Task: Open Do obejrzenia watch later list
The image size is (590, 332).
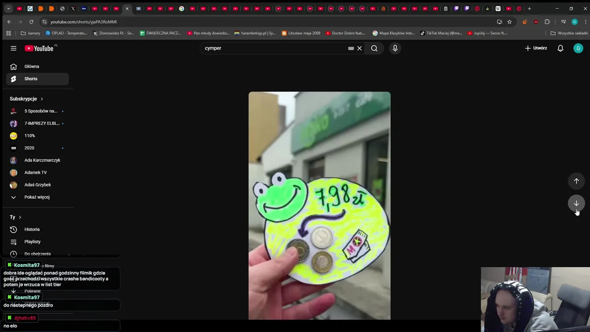Action: click(x=37, y=254)
